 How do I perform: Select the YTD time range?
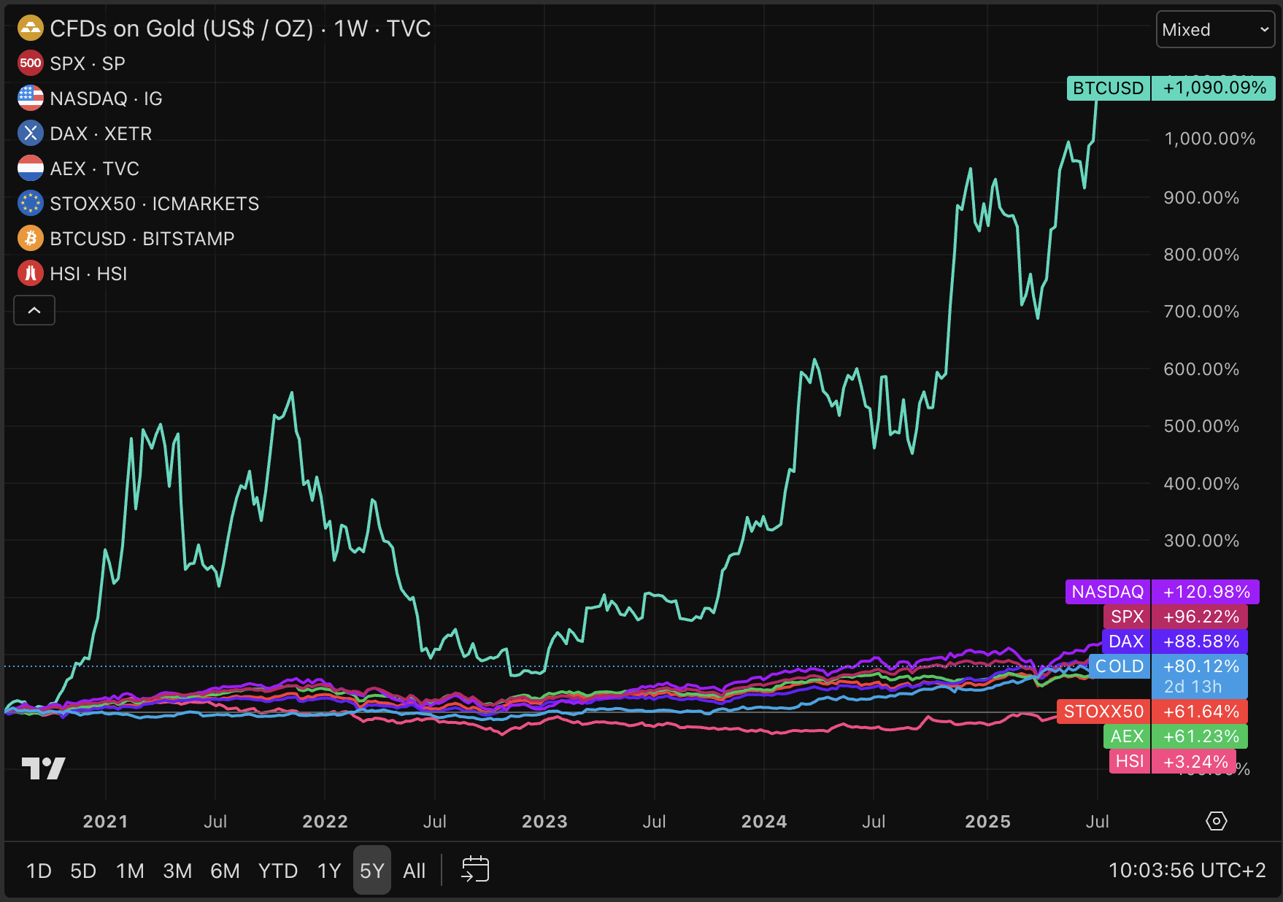click(278, 871)
